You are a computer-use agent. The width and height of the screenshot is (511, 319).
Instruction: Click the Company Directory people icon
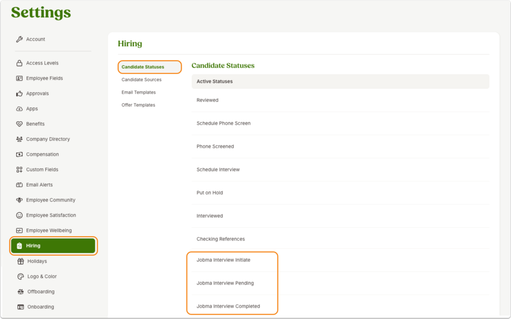point(19,139)
